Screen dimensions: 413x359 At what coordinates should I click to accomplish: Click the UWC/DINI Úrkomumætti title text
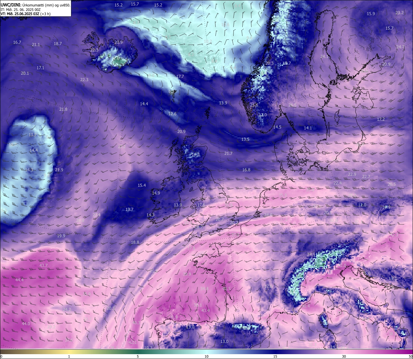(x=35, y=5)
